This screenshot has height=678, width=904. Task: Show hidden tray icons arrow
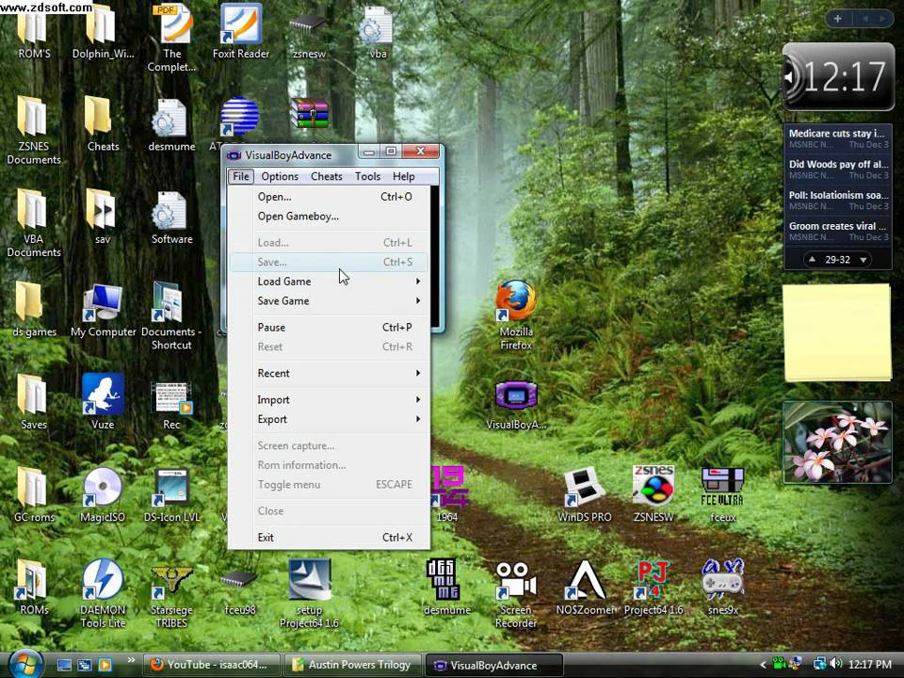pos(763,665)
